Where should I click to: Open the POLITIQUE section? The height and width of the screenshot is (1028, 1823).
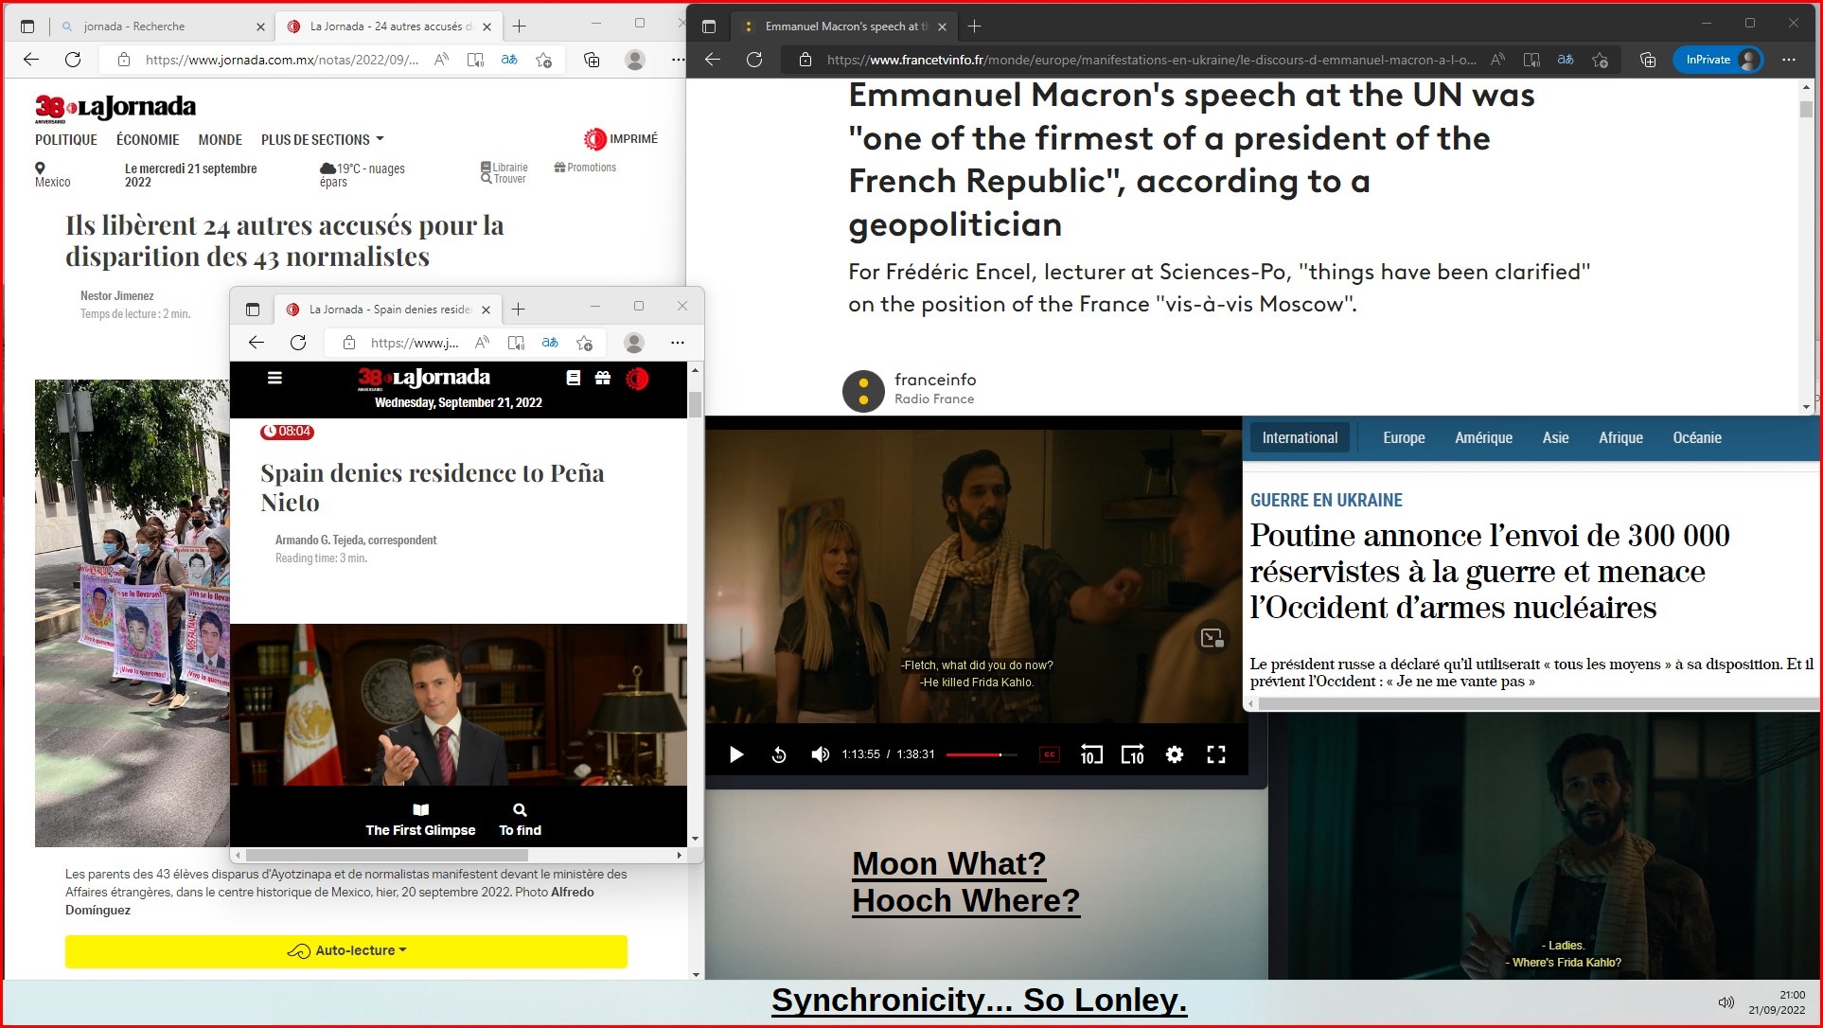66,140
